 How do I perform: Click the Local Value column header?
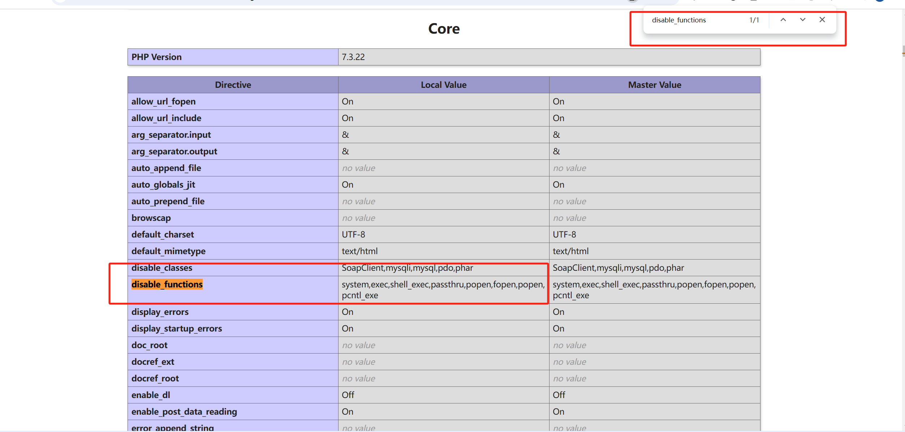[x=443, y=85]
